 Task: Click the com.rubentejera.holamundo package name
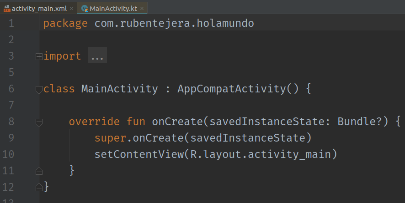(174, 23)
